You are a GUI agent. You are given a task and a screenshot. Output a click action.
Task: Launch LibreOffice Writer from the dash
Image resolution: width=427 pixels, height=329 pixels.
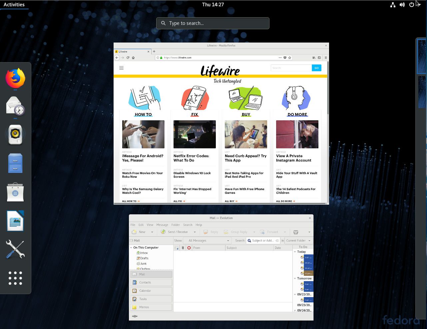15,220
